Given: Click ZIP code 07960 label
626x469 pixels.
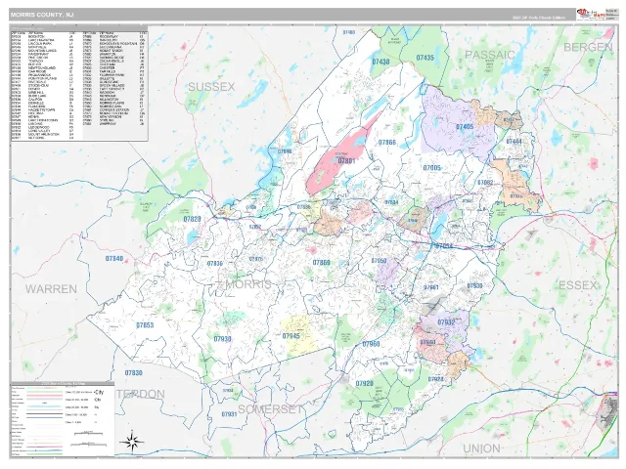Looking at the screenshot, I should pos(371,344).
